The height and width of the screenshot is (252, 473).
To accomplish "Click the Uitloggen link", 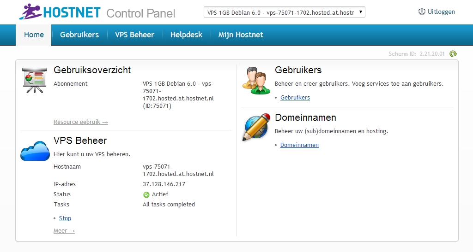I will click(x=441, y=12).
